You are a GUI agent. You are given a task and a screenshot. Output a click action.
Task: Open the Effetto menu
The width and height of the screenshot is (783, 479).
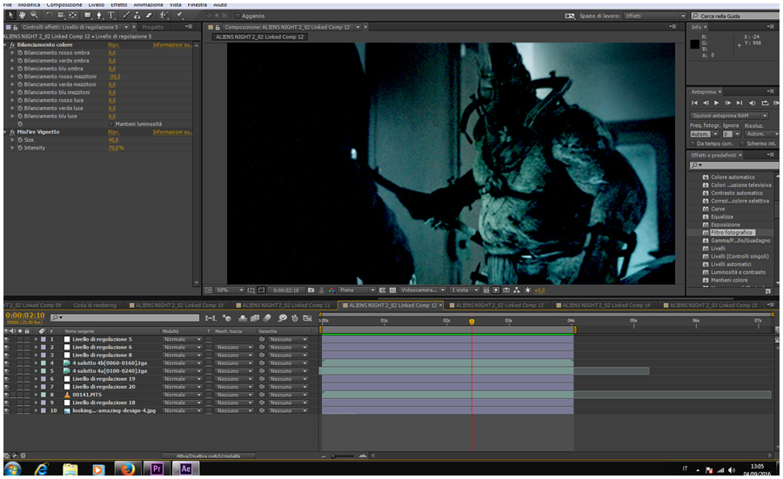119,5
